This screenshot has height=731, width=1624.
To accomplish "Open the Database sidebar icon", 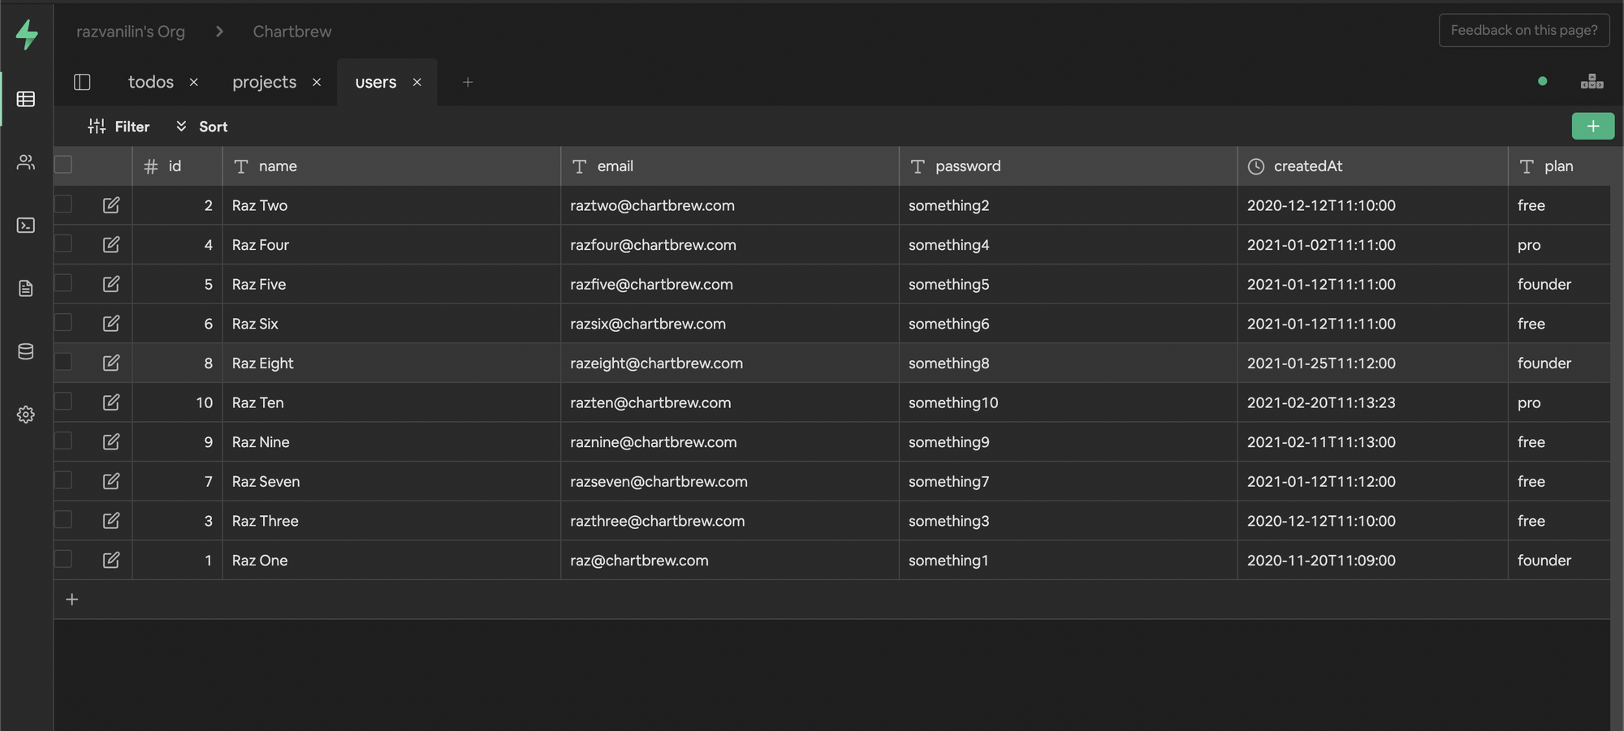I will 26,351.
